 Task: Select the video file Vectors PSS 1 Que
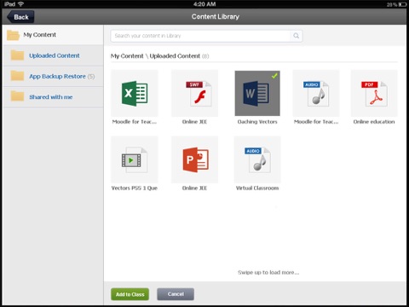point(135,159)
